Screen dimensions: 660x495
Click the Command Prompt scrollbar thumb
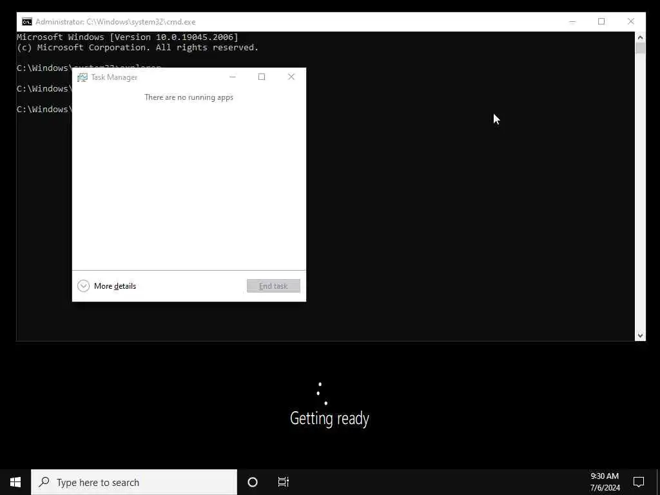point(640,48)
